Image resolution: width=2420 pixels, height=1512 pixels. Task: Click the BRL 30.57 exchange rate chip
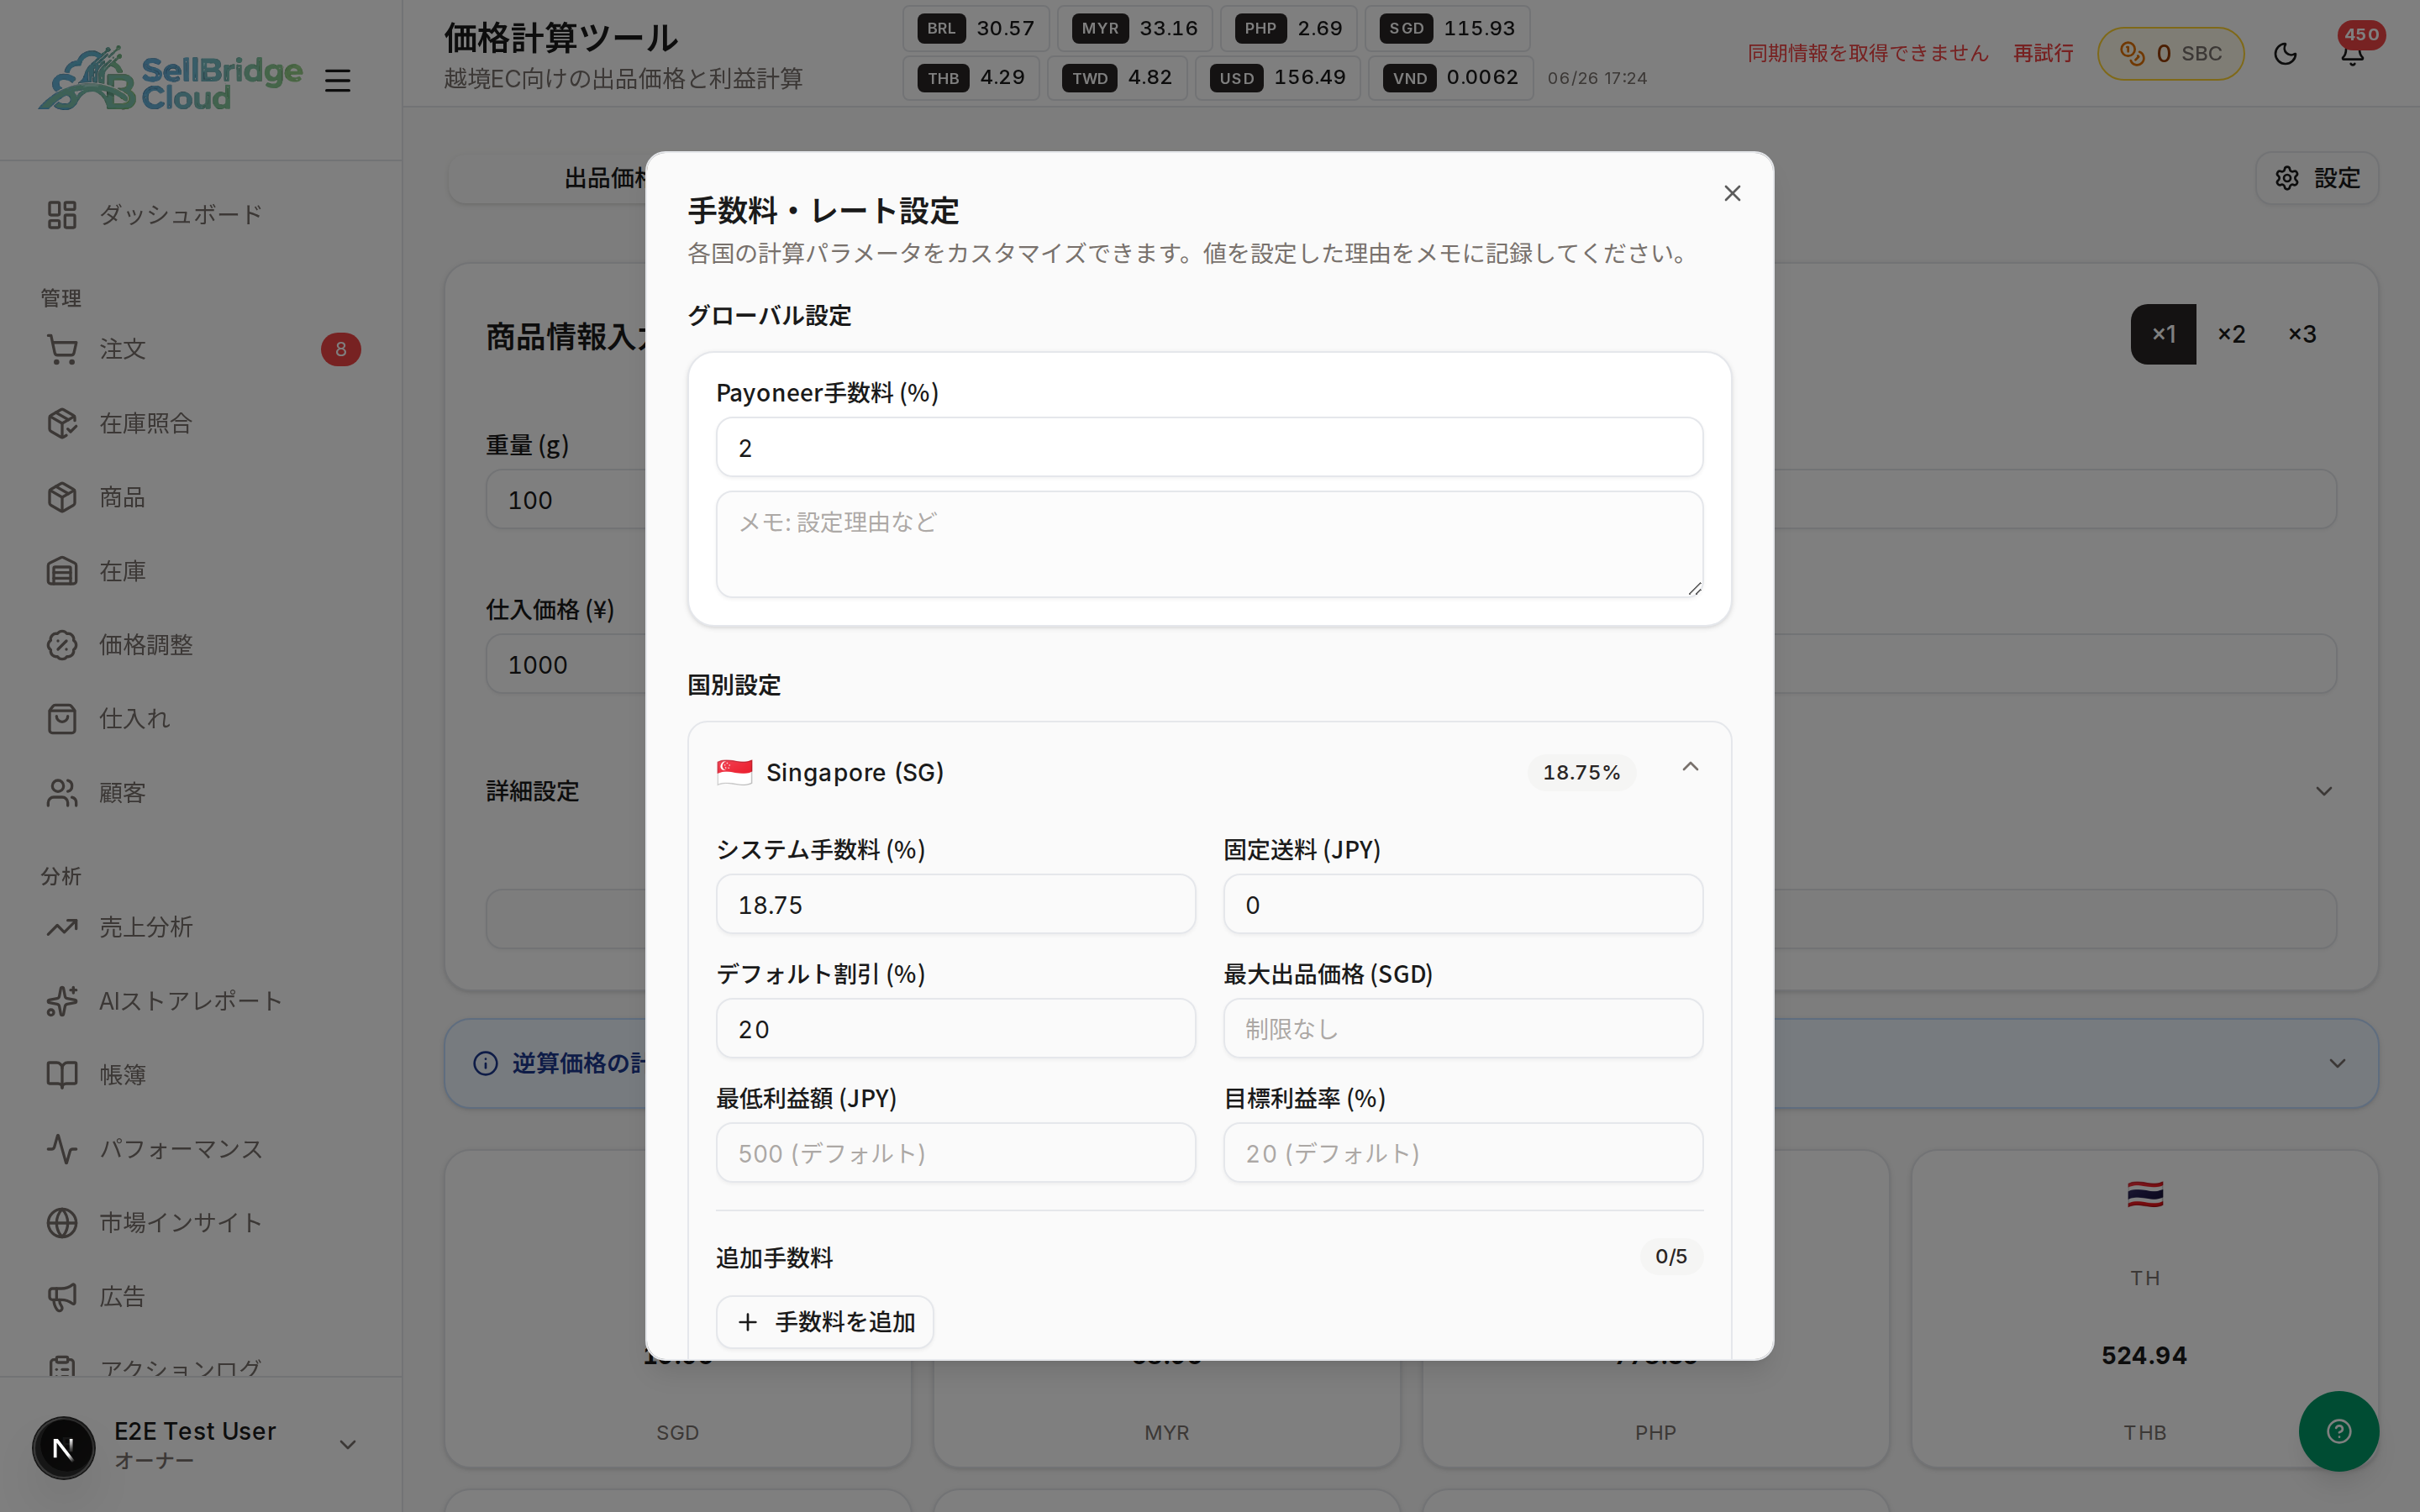[976, 28]
